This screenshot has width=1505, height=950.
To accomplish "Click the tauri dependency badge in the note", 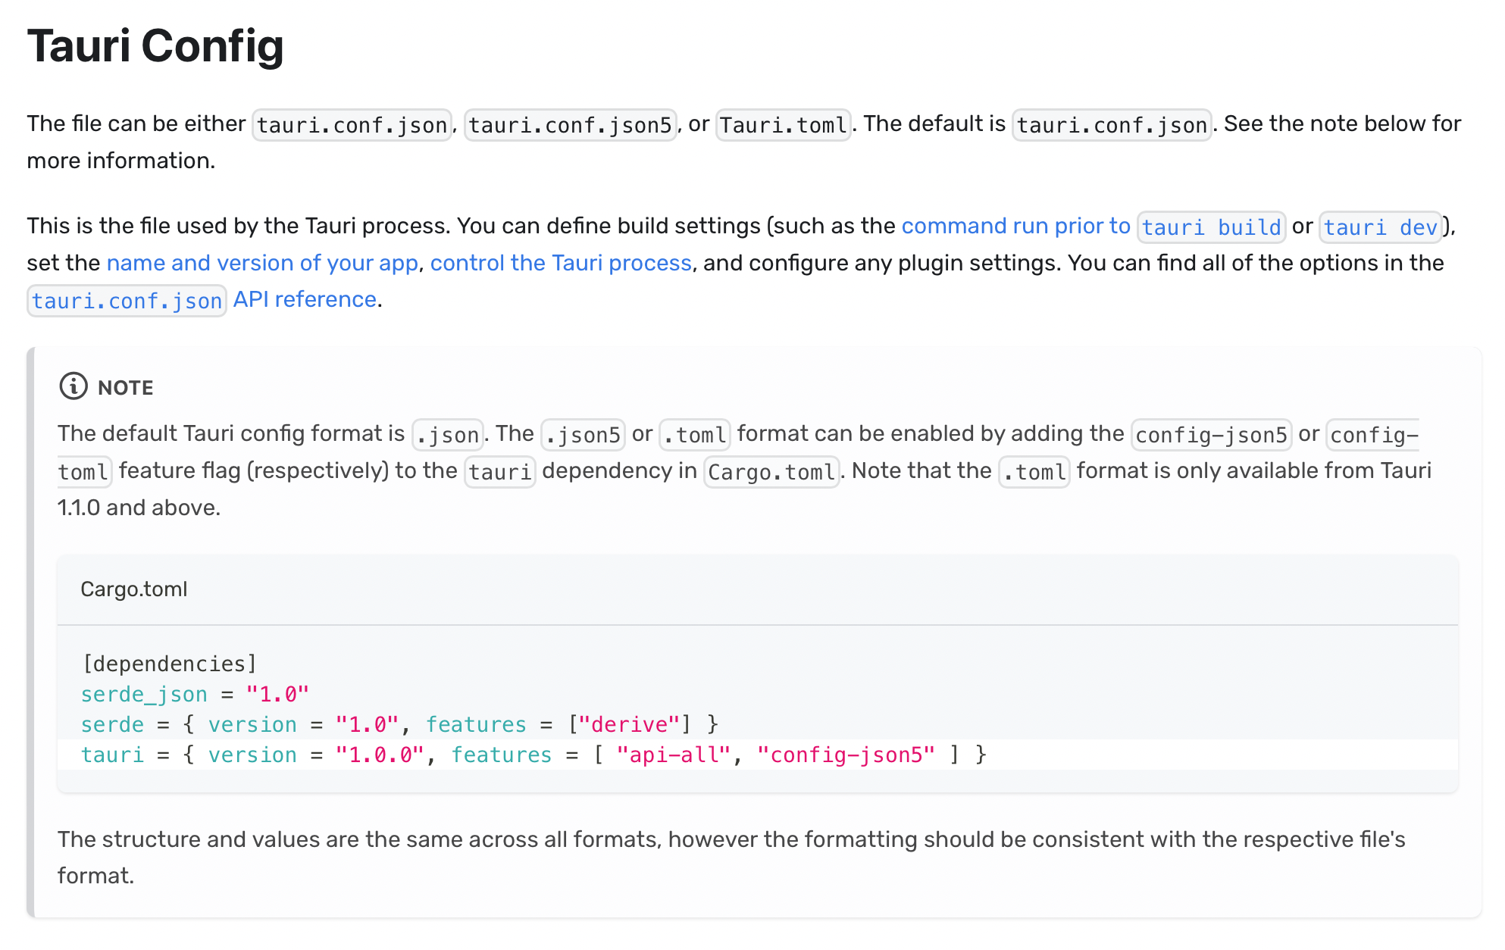I will pos(499,471).
